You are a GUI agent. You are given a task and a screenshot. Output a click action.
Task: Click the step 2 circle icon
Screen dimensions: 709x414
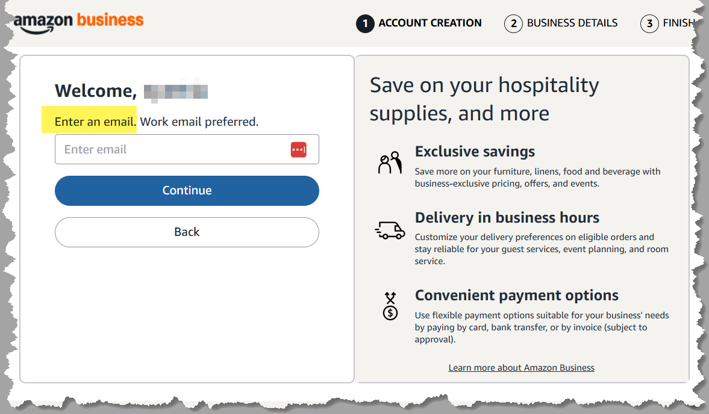[x=513, y=23]
